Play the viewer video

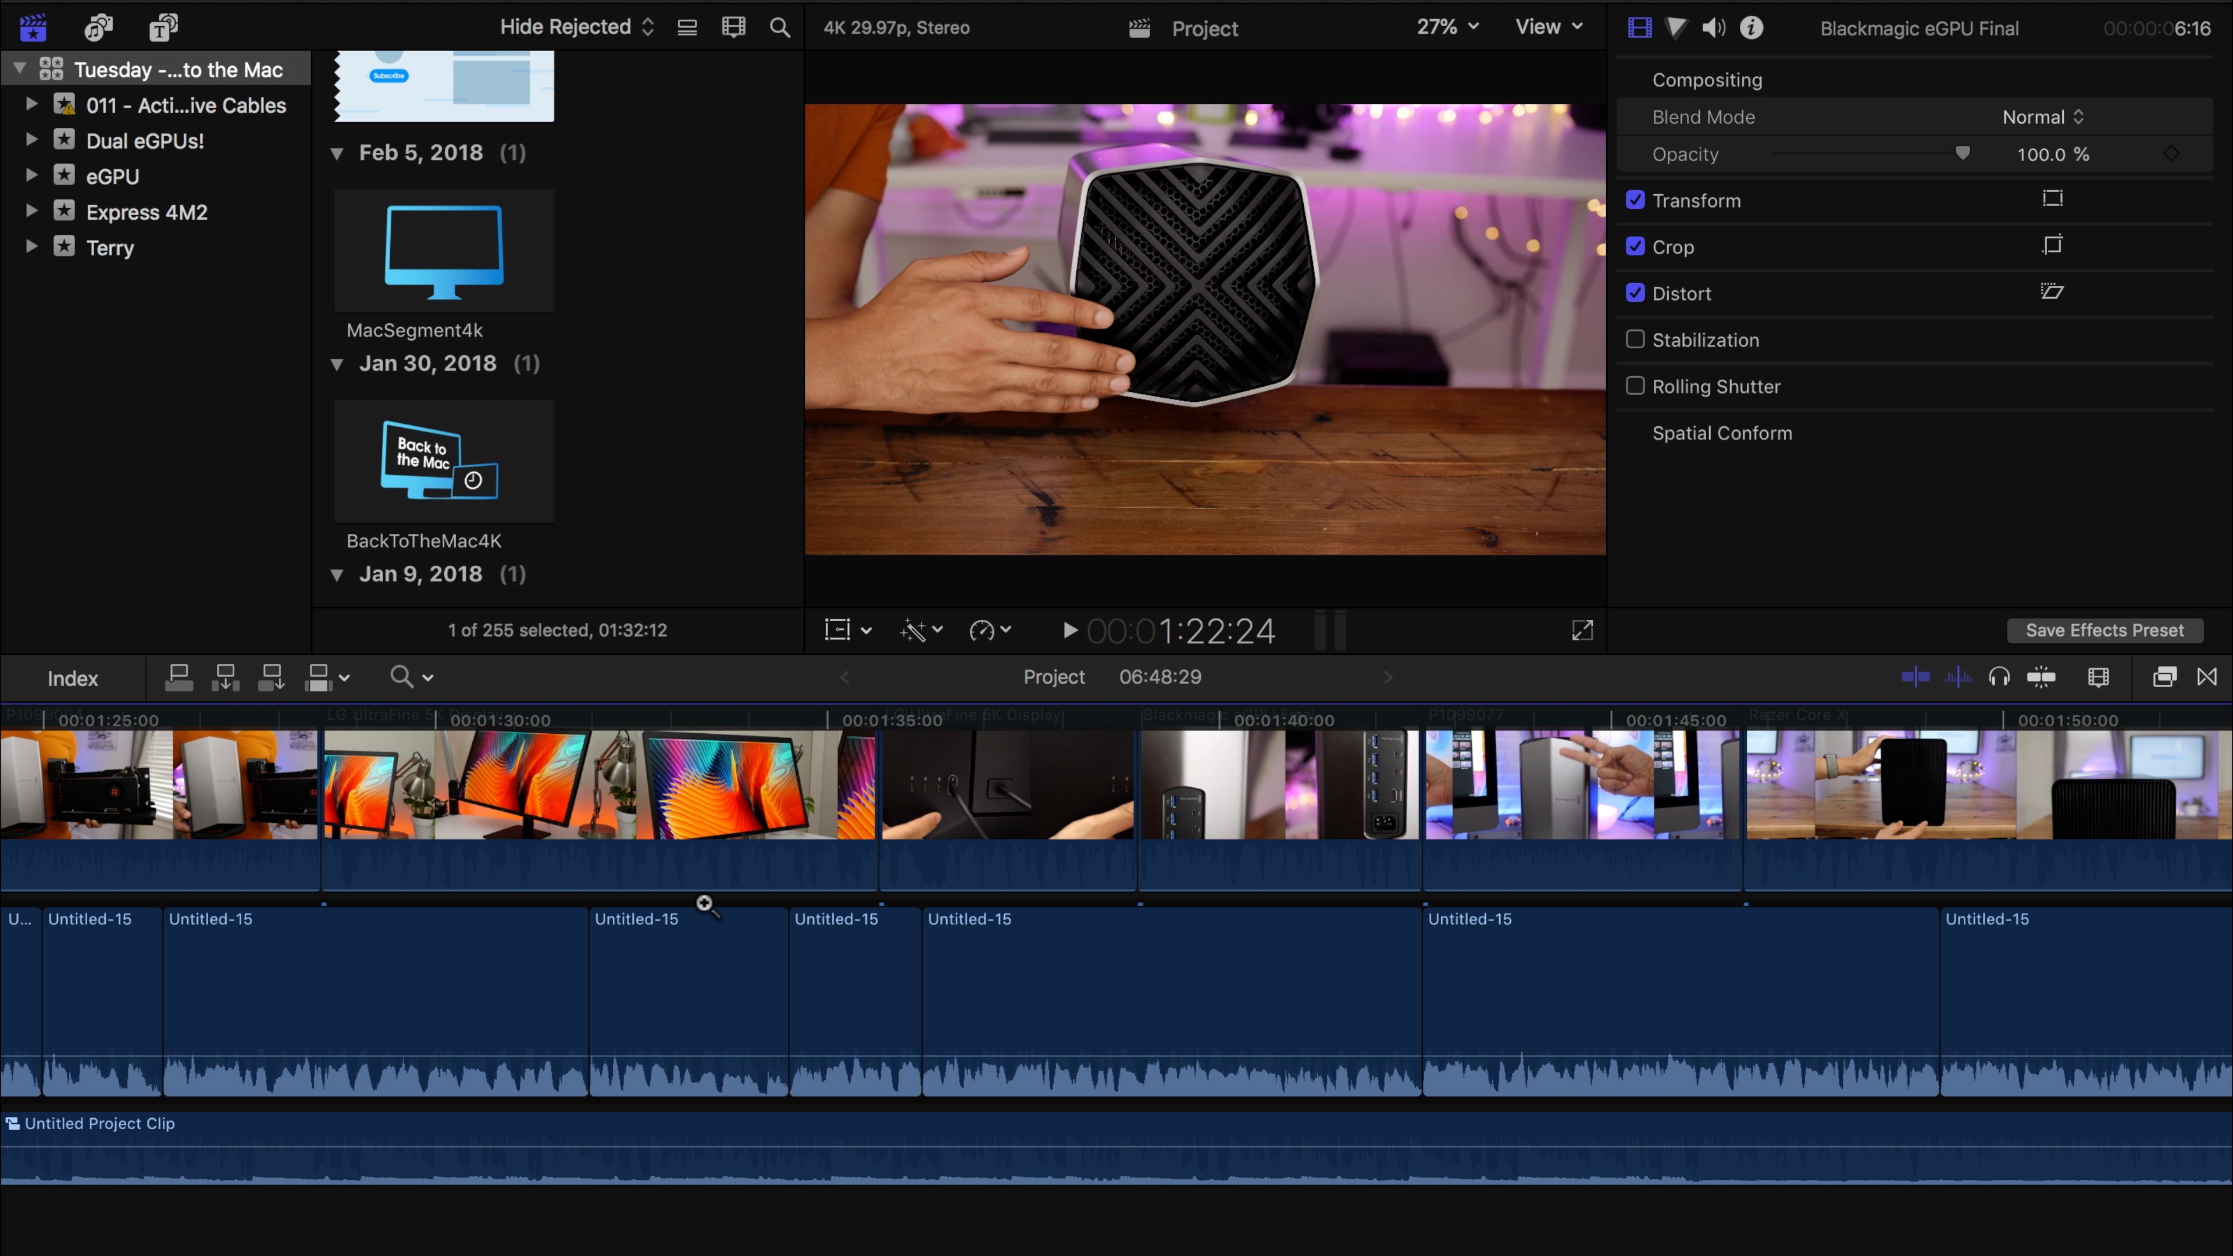(1071, 630)
